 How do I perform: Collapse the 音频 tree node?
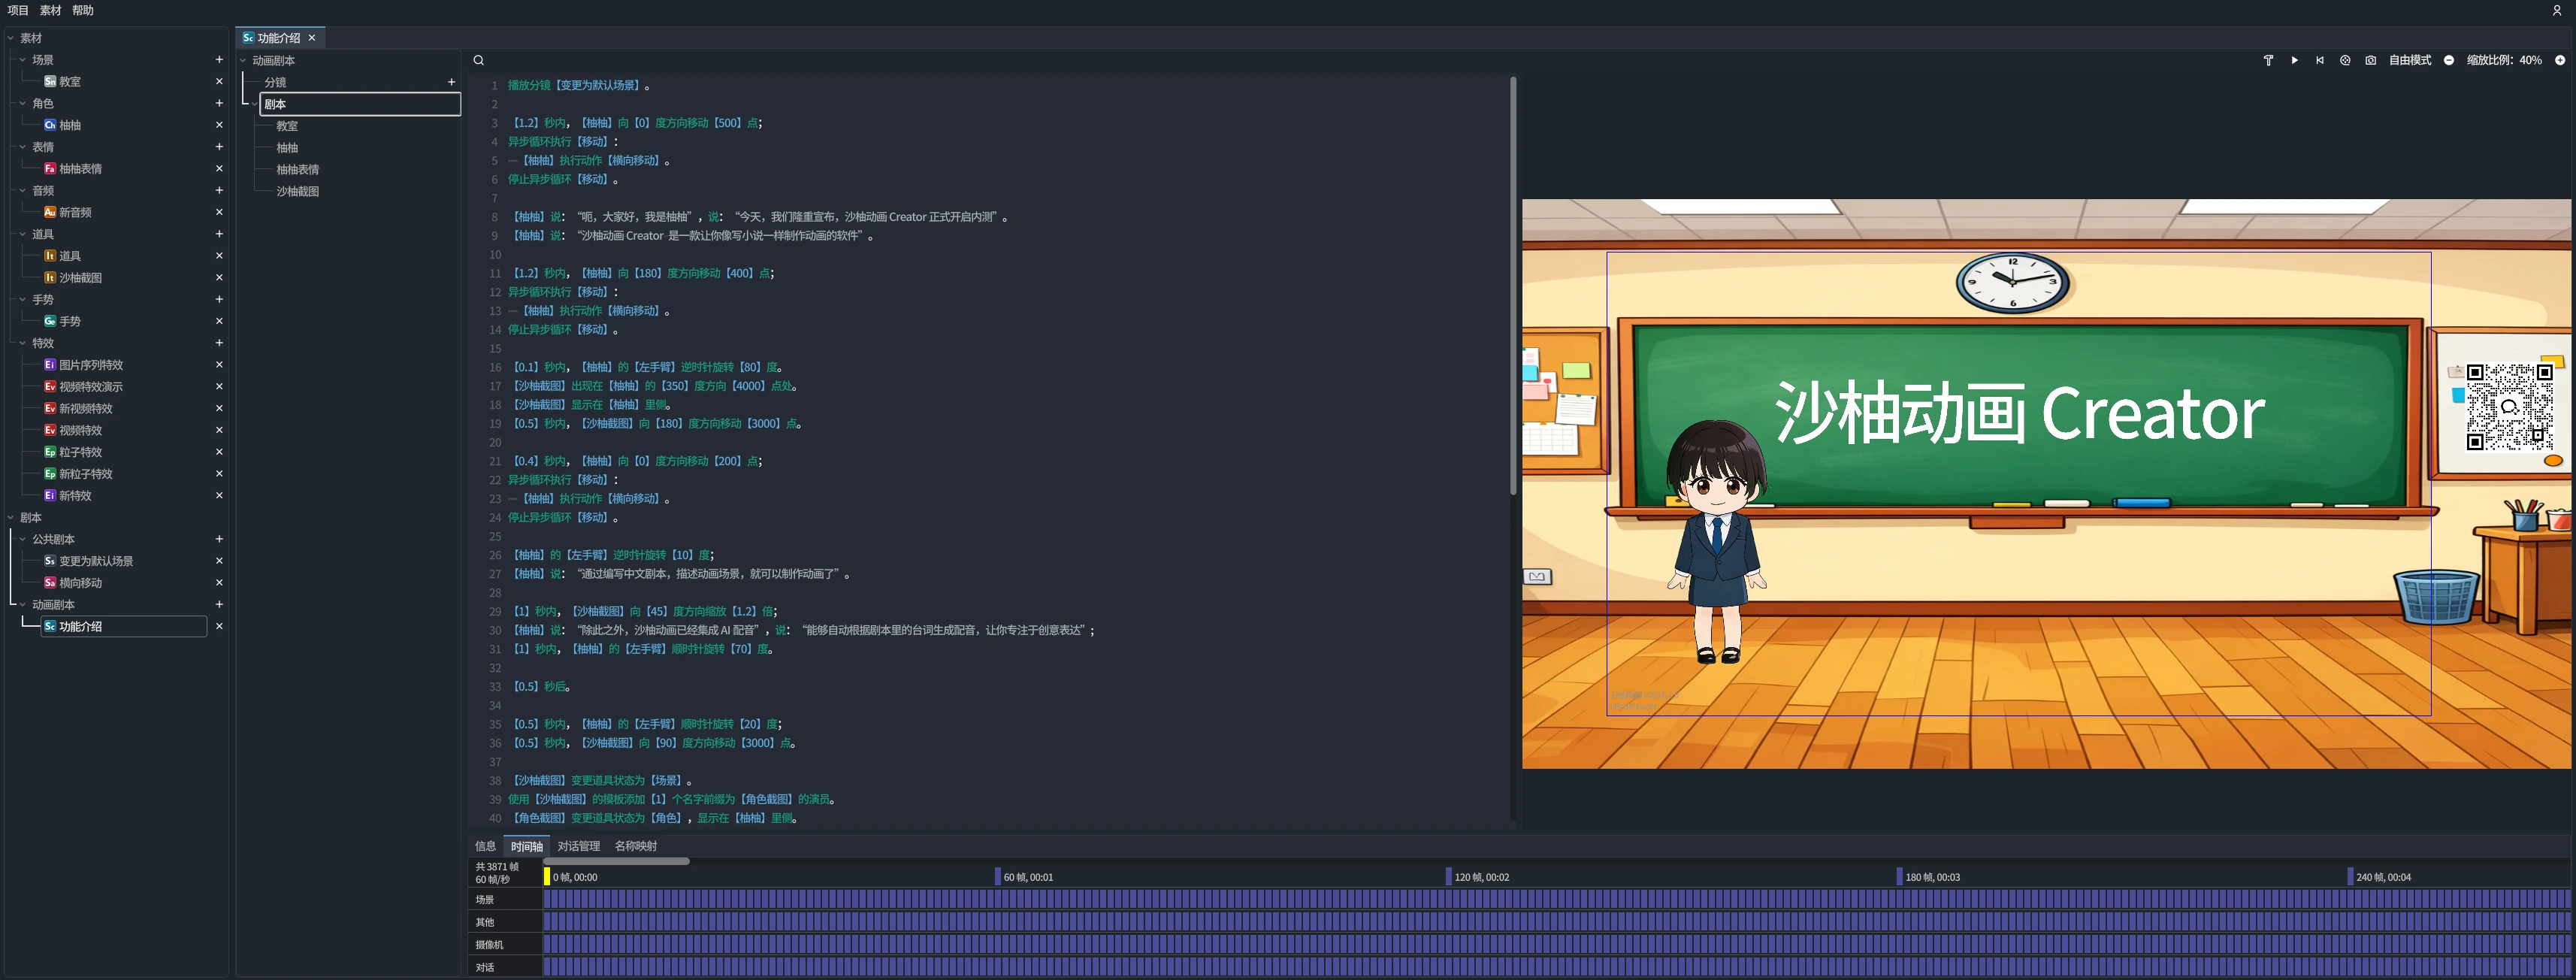point(23,190)
